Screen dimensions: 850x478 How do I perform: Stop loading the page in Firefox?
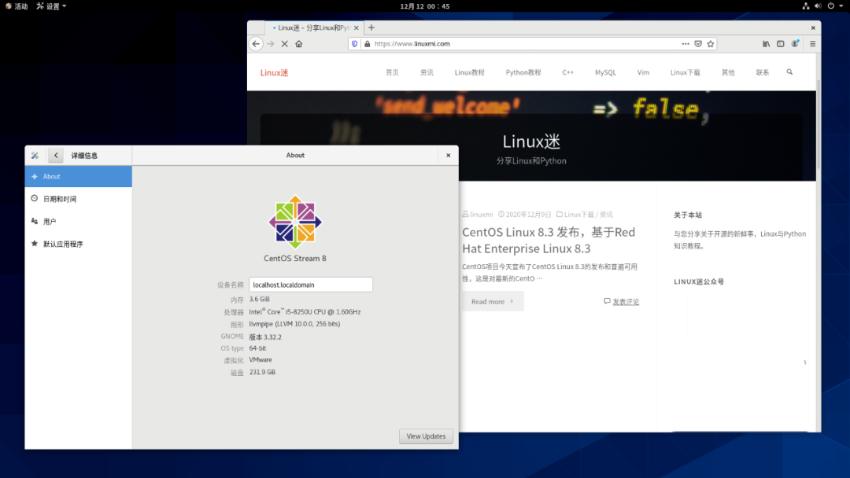pos(285,44)
